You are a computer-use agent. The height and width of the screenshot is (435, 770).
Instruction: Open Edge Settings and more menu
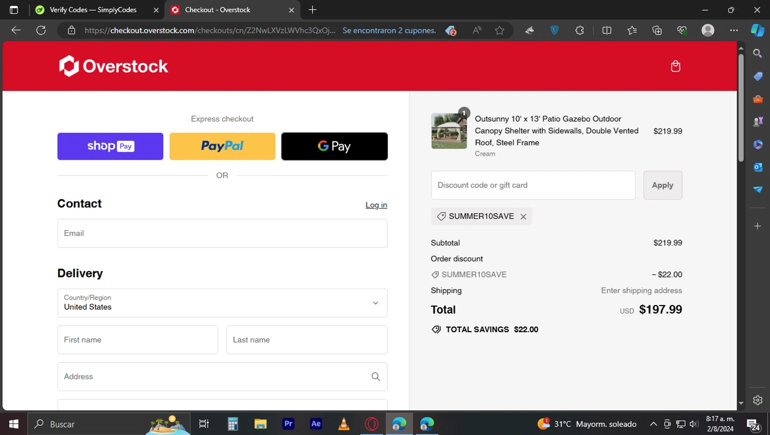734,30
